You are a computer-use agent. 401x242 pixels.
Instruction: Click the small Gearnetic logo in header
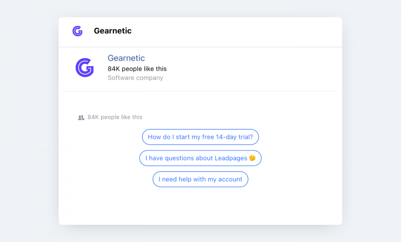tap(77, 31)
